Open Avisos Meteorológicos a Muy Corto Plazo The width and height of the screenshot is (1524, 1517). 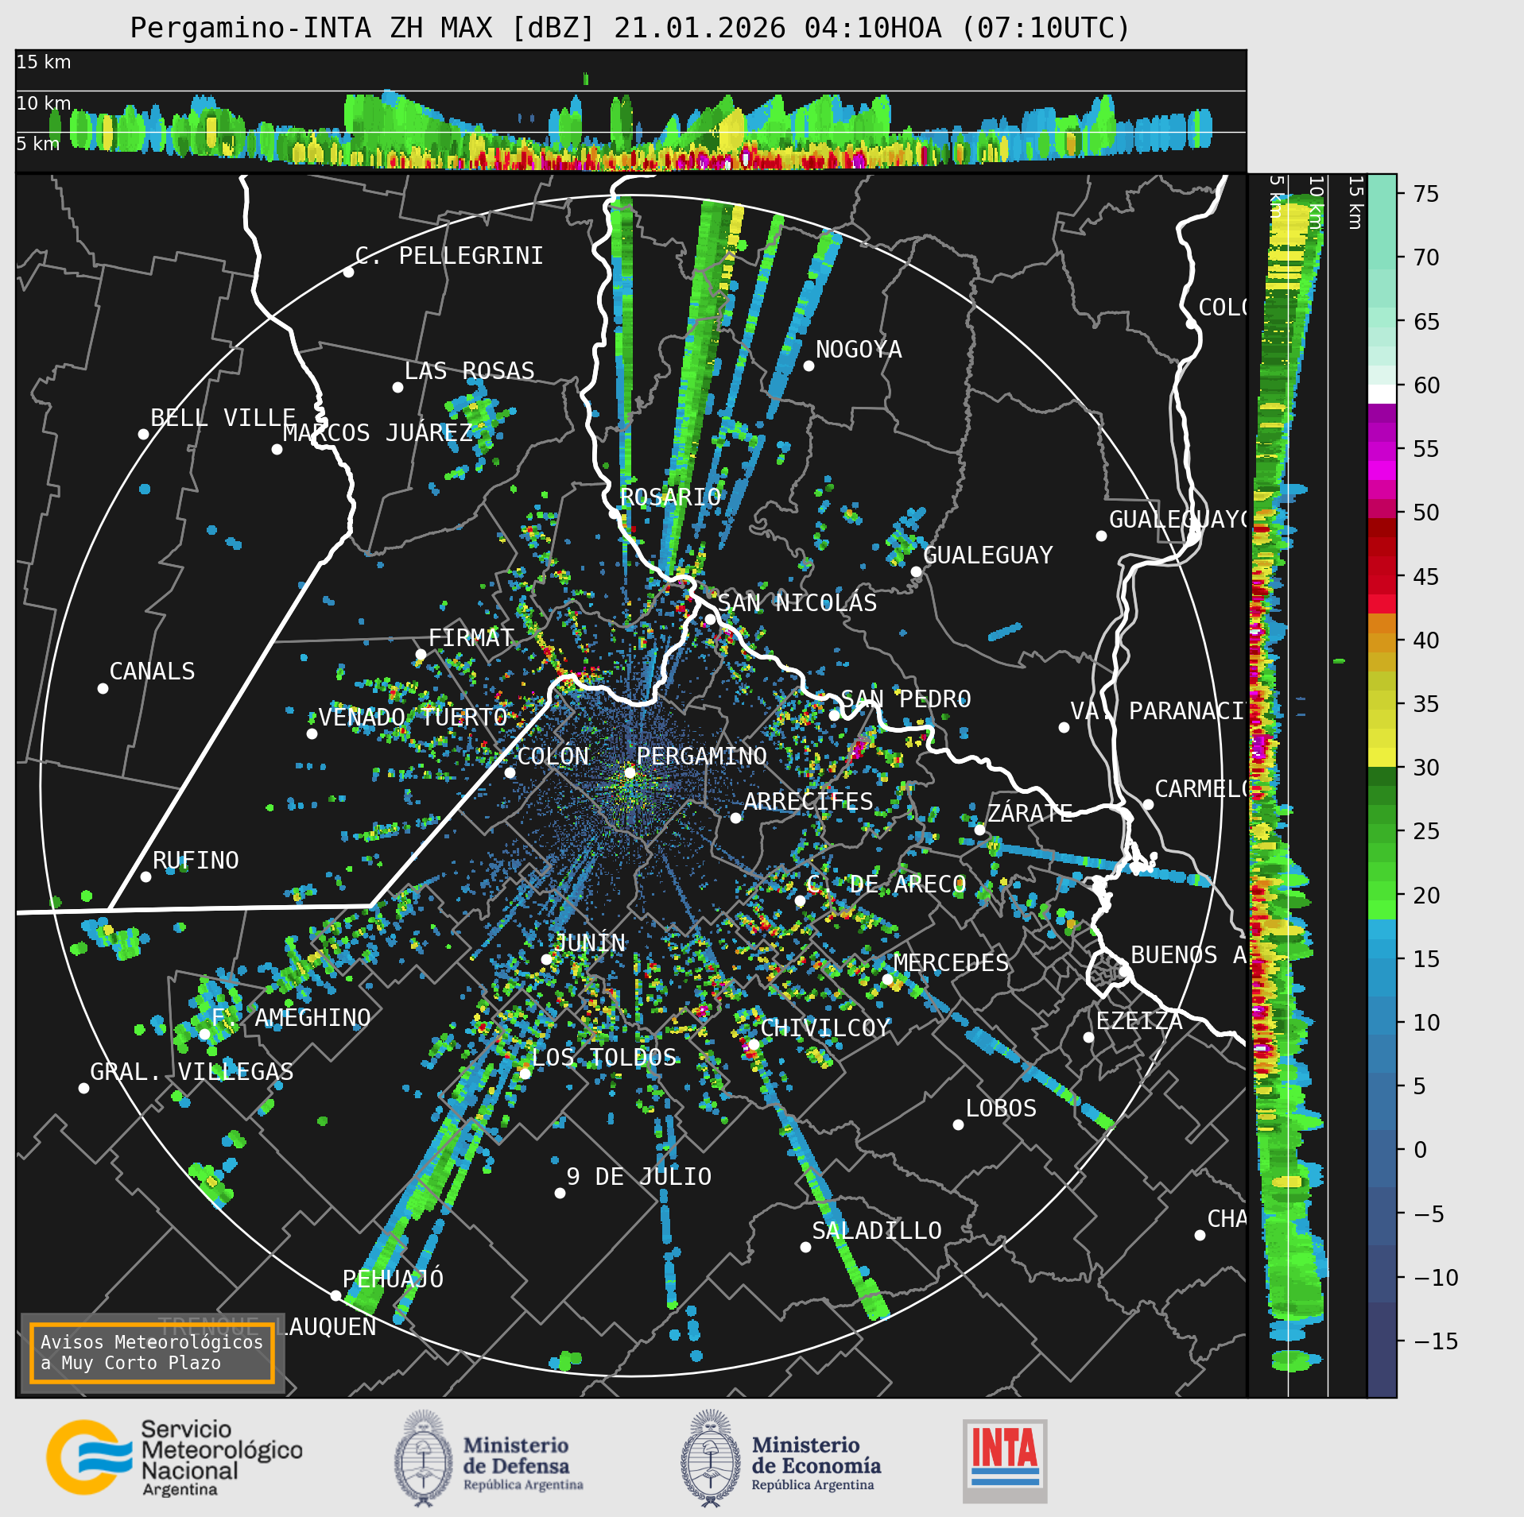(152, 1353)
